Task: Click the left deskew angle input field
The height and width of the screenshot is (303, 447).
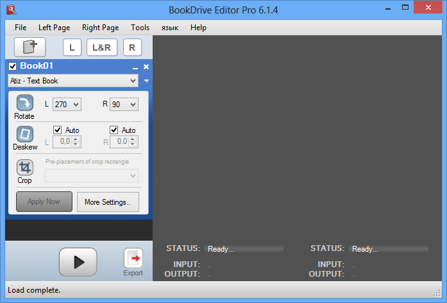Action: click(x=63, y=141)
